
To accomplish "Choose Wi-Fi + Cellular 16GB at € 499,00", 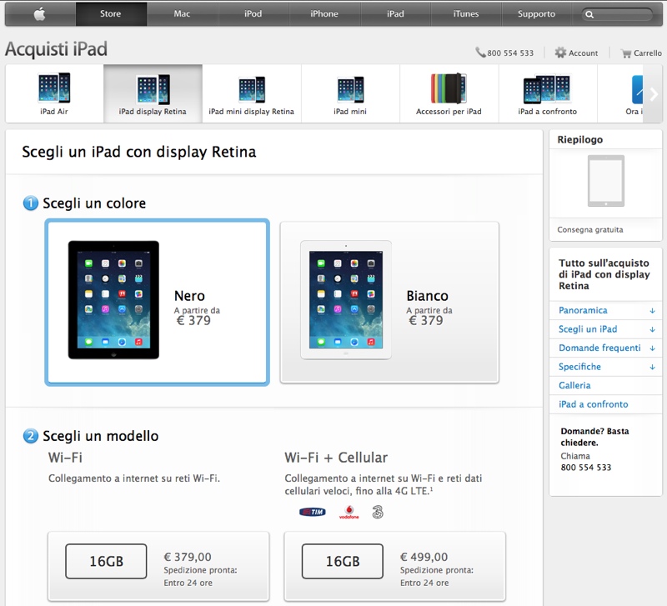I will click(x=394, y=567).
